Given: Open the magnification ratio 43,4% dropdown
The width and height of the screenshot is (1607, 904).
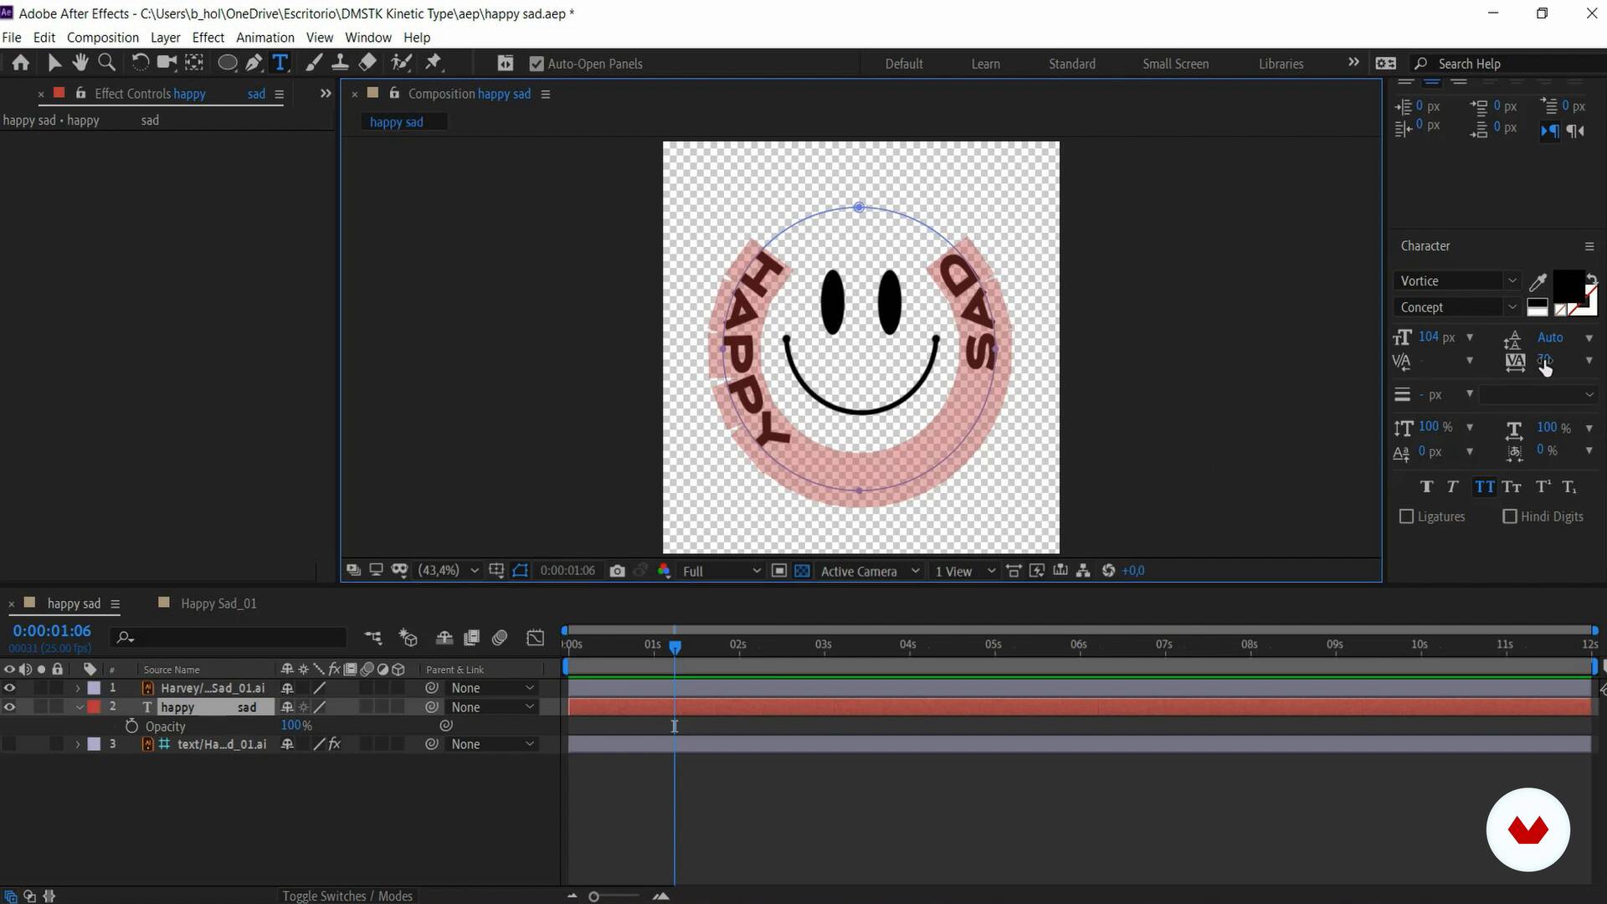Looking at the screenshot, I should 448,571.
